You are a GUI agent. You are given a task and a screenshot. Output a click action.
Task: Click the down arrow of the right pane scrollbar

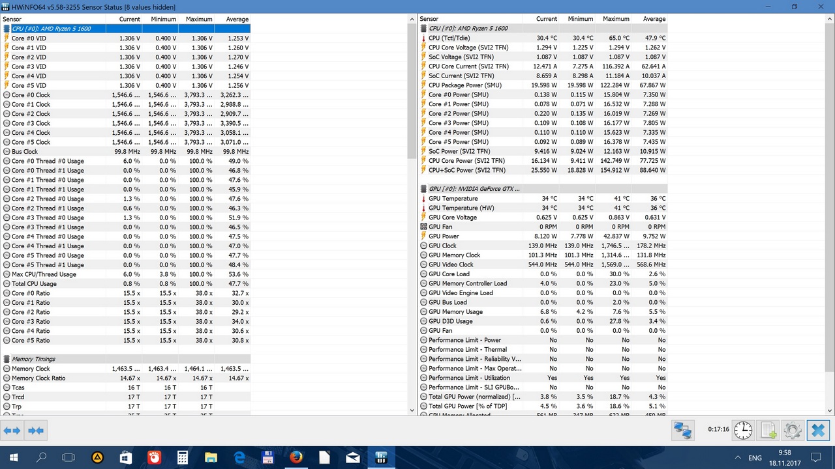click(x=829, y=410)
